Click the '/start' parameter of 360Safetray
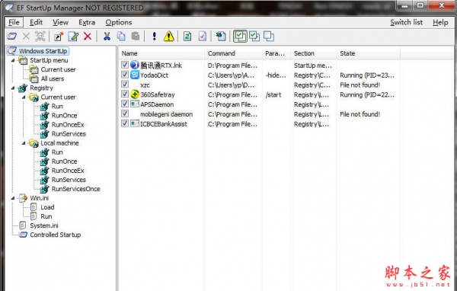 coord(273,94)
